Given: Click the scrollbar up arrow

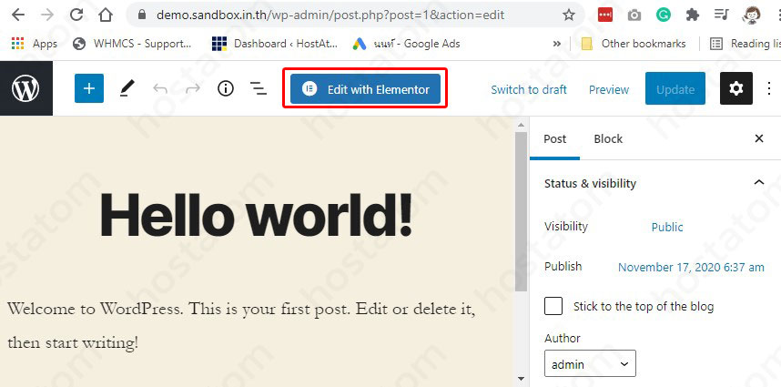Looking at the screenshot, I should tap(521, 125).
